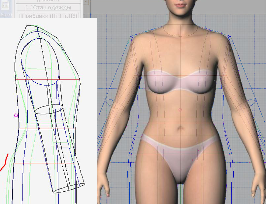Select the small circle marker on mannequin's abdomen
Viewport: 266px width, 204px height.
pyautogui.click(x=180, y=110)
